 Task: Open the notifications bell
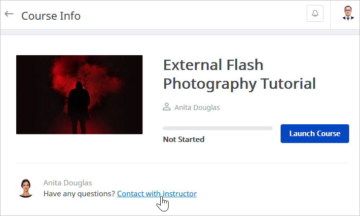[x=315, y=14]
